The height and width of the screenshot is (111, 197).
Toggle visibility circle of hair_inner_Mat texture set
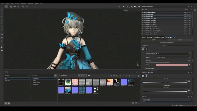tap(143, 23)
